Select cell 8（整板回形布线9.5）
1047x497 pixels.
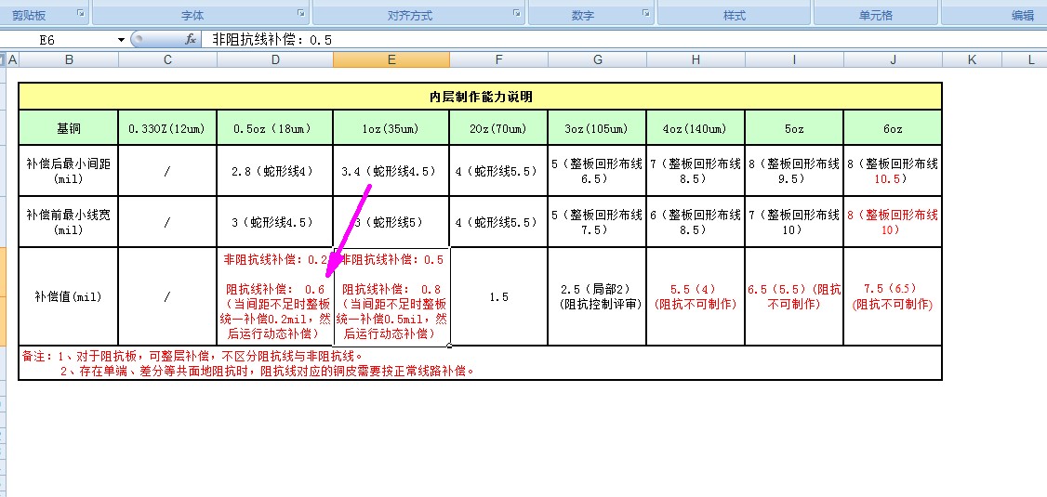795,171
